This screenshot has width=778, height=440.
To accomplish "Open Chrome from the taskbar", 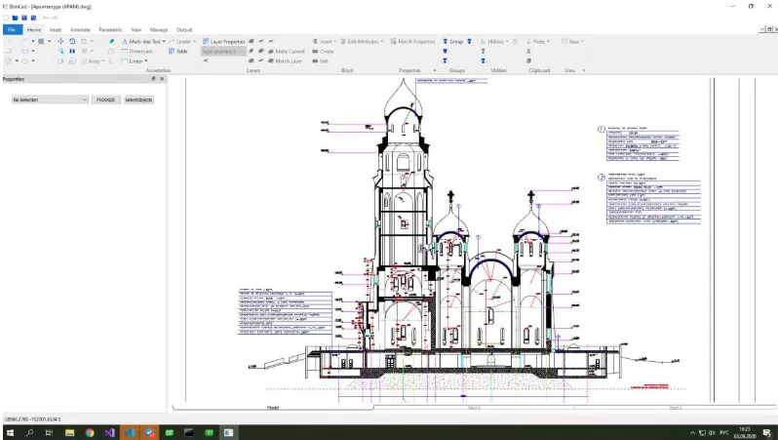I will pos(90,432).
